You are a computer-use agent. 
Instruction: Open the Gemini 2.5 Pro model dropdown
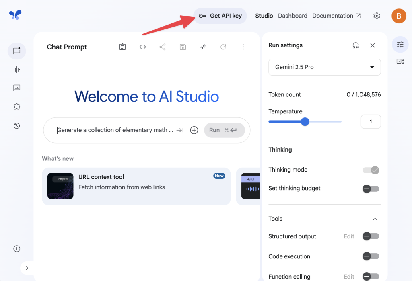pyautogui.click(x=324, y=67)
